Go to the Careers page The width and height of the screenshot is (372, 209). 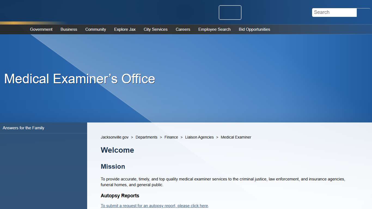[x=183, y=29]
